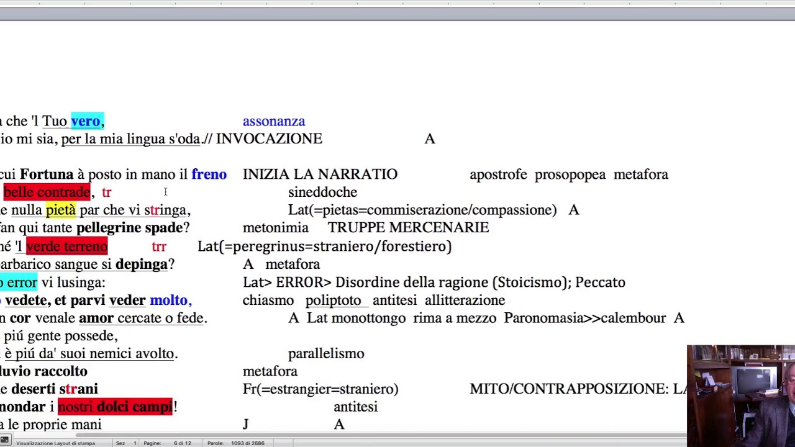
Task: Click the yellow highlighted word 'pietà'
Action: coord(61,210)
